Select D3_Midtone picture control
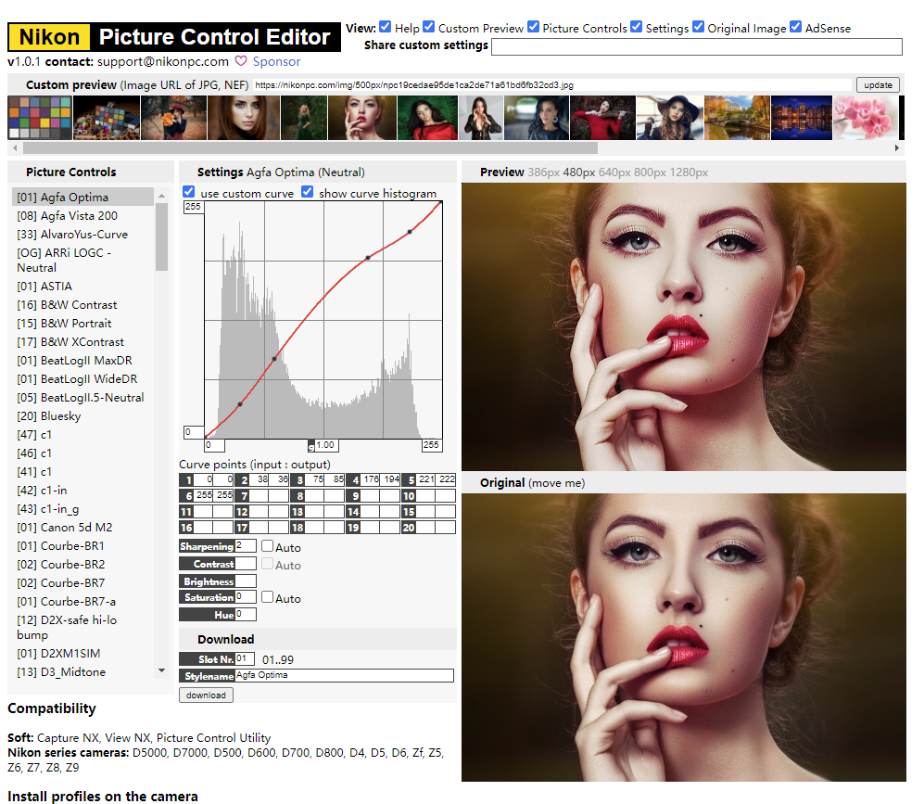924x804 pixels. pyautogui.click(x=61, y=672)
